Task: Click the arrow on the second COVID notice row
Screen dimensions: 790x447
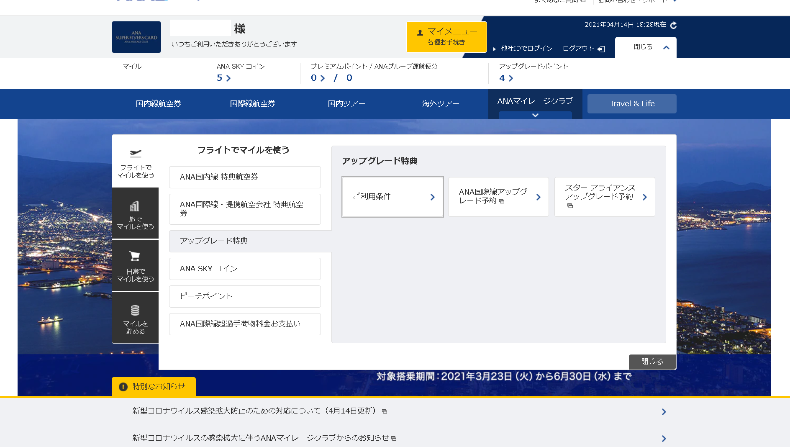Action: click(664, 439)
